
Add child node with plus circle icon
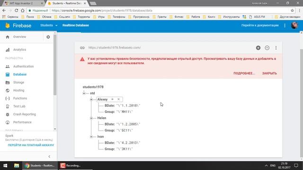[258, 48]
